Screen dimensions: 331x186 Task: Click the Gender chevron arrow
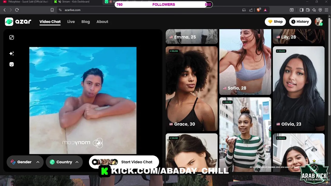[x=38, y=162]
